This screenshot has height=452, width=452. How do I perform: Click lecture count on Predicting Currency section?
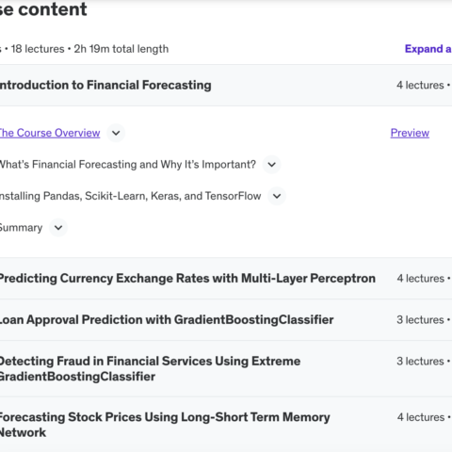[x=420, y=279]
